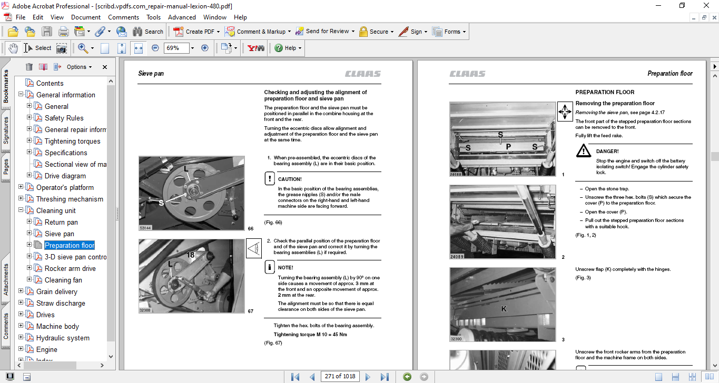
Task: Switch to the Signatures side tab
Action: [6, 130]
